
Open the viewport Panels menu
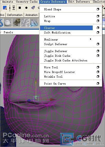click(x=8, y=32)
